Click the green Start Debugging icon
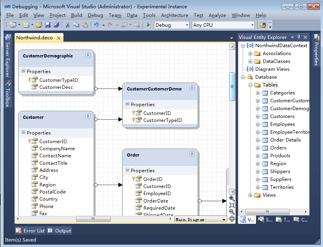323x247 pixels. coord(149,25)
